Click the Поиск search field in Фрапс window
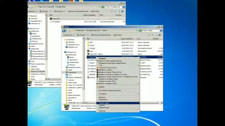Image resolution: width=225 pixels, height=126 pixels. [x=151, y=30]
